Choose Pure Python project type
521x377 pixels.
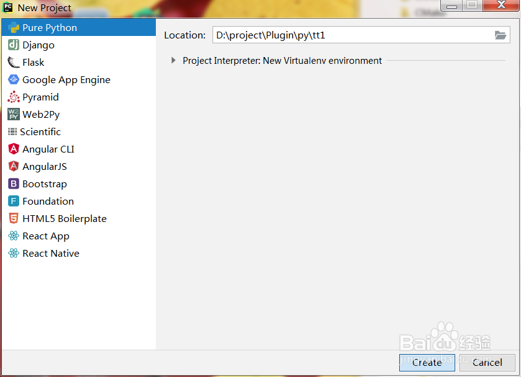pos(79,27)
